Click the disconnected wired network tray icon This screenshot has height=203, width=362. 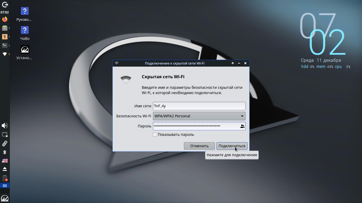[x=5, y=135]
